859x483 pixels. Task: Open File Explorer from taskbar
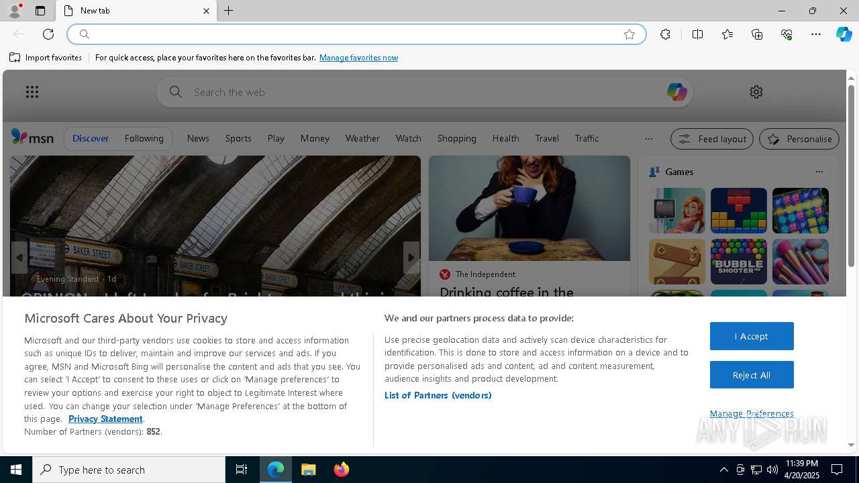pyautogui.click(x=309, y=470)
